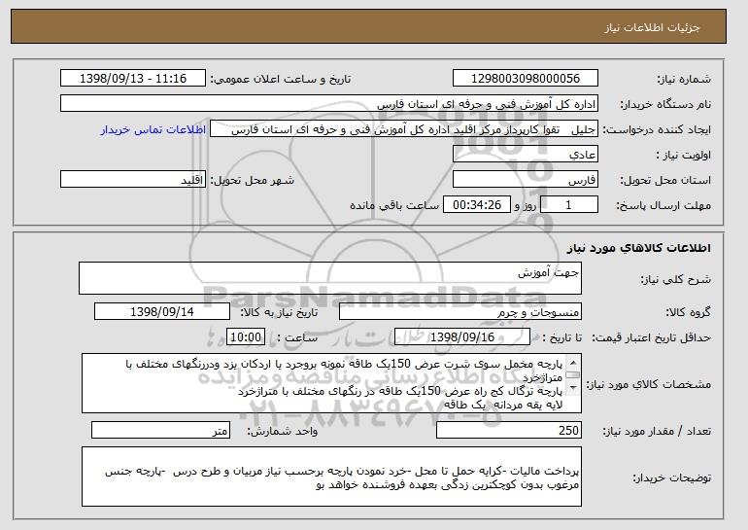
Task: Select the goods group field منسوجات و چرم
Action: tap(460, 312)
